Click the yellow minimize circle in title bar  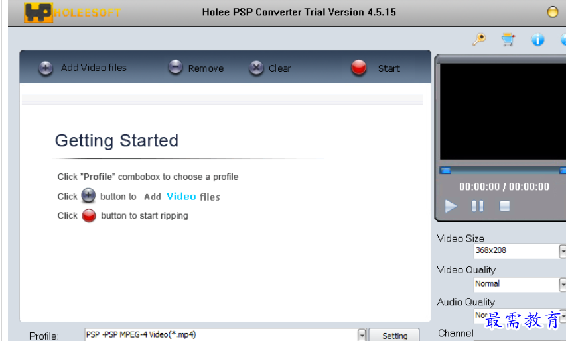pos(553,12)
